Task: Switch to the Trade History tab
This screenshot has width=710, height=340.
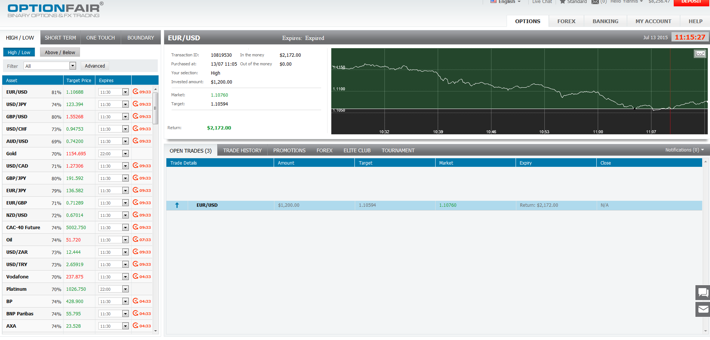Action: 242,150
